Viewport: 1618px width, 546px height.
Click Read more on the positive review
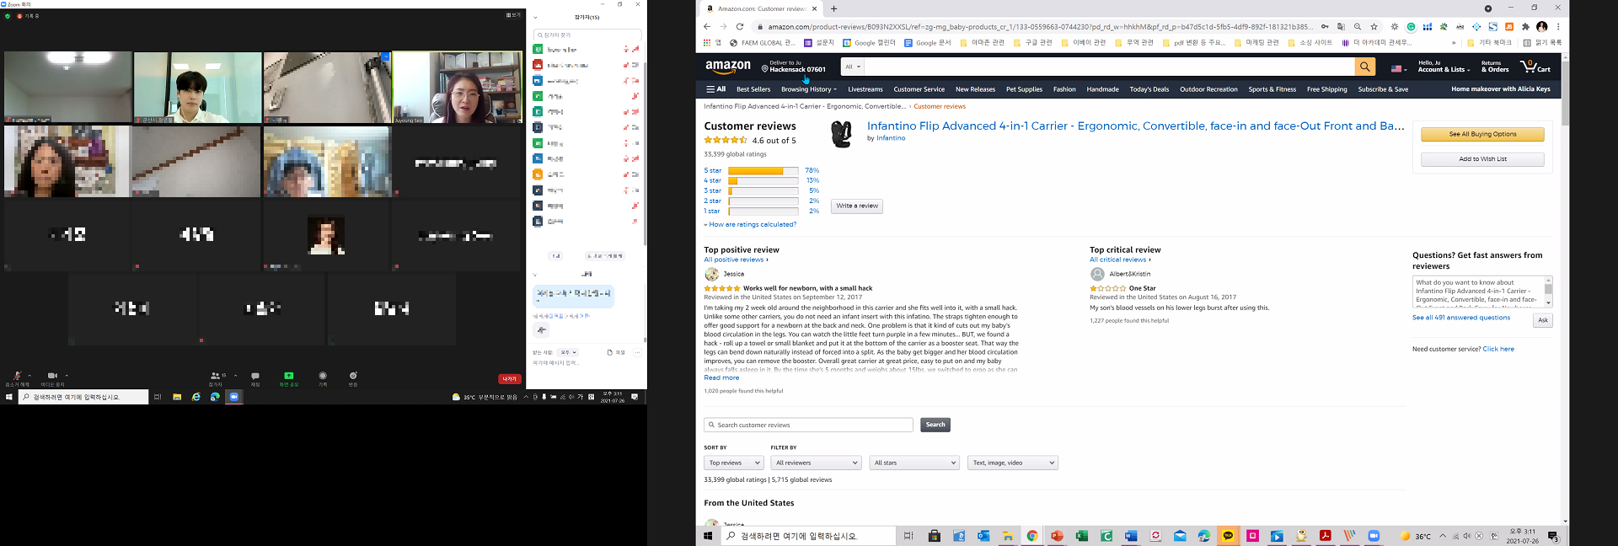click(721, 377)
